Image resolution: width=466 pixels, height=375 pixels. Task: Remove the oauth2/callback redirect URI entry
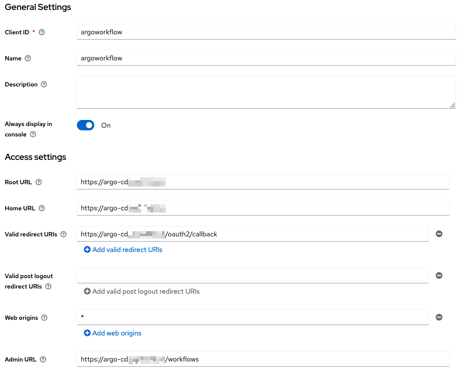click(x=439, y=234)
